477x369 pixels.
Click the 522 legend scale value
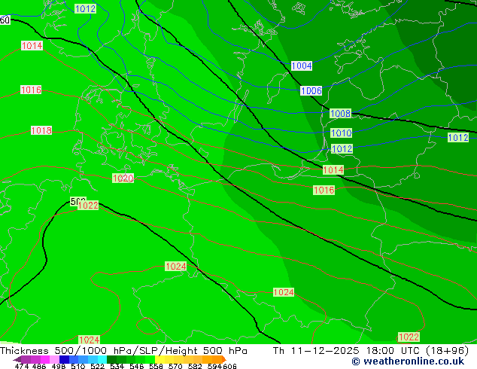pos(97,366)
